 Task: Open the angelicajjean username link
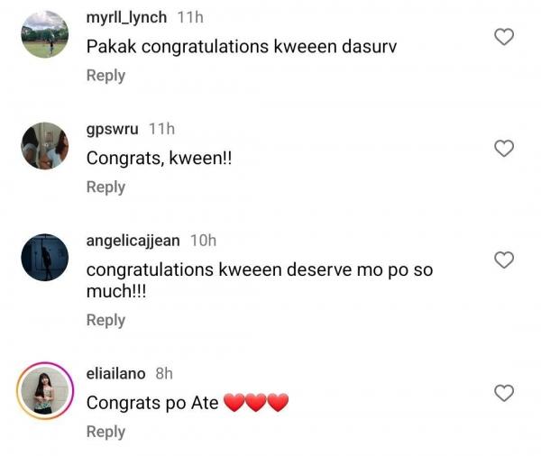point(133,241)
